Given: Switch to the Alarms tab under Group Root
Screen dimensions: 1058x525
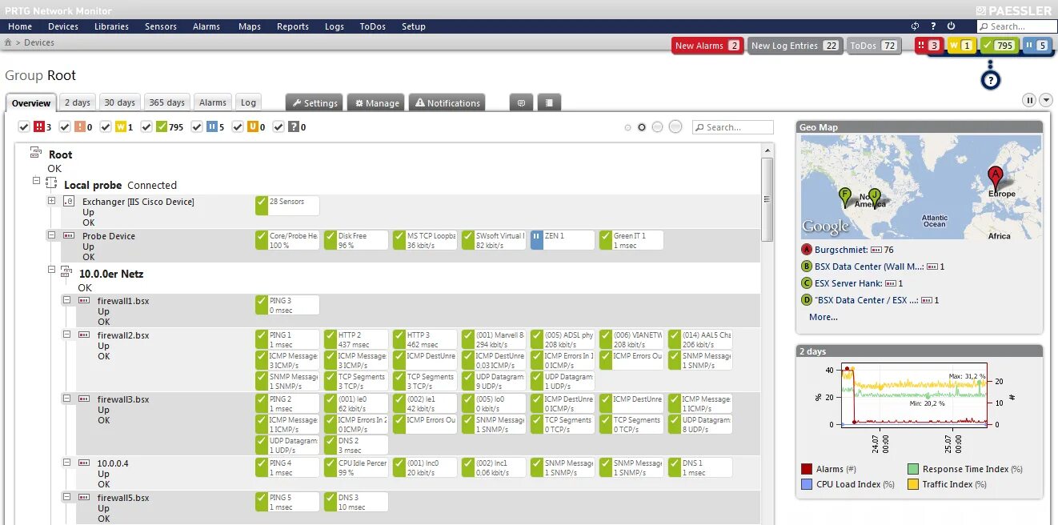Looking at the screenshot, I should 213,102.
